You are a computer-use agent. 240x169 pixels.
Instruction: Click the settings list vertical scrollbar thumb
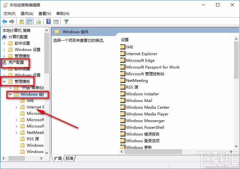point(236,60)
